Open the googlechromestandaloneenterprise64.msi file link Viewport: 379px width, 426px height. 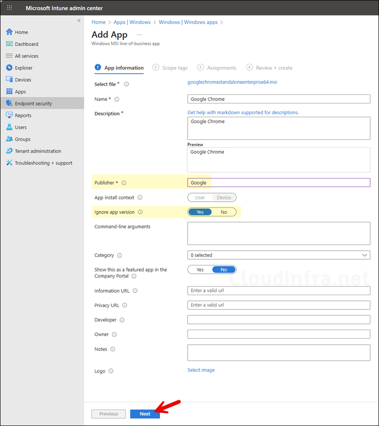tap(232, 82)
